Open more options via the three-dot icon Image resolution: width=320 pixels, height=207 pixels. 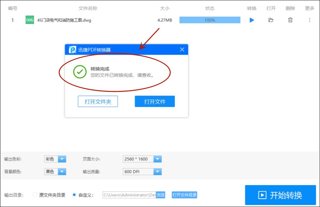pyautogui.click(x=309, y=20)
